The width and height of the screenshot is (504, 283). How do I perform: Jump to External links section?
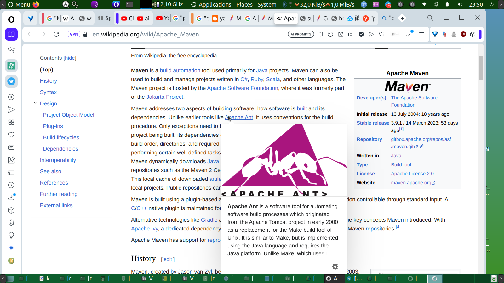click(x=56, y=205)
